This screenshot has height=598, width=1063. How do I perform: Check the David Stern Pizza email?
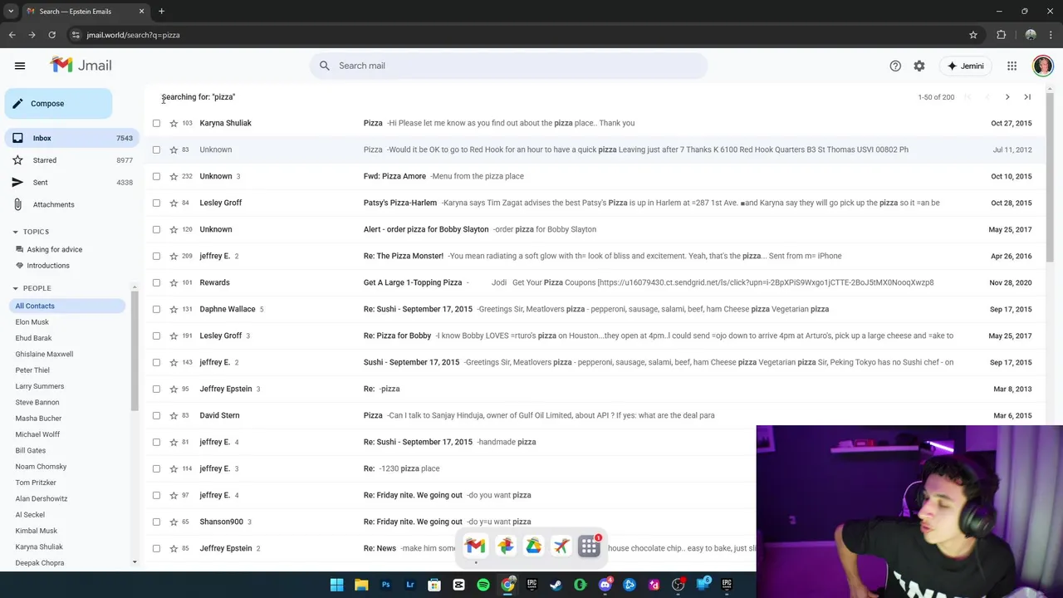tap(156, 415)
